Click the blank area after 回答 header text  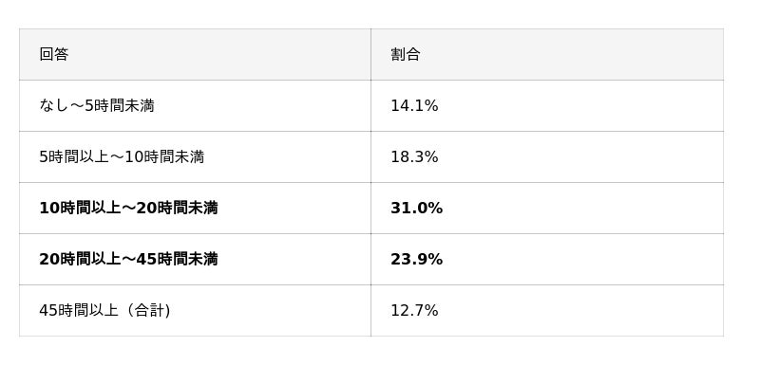coord(219,54)
